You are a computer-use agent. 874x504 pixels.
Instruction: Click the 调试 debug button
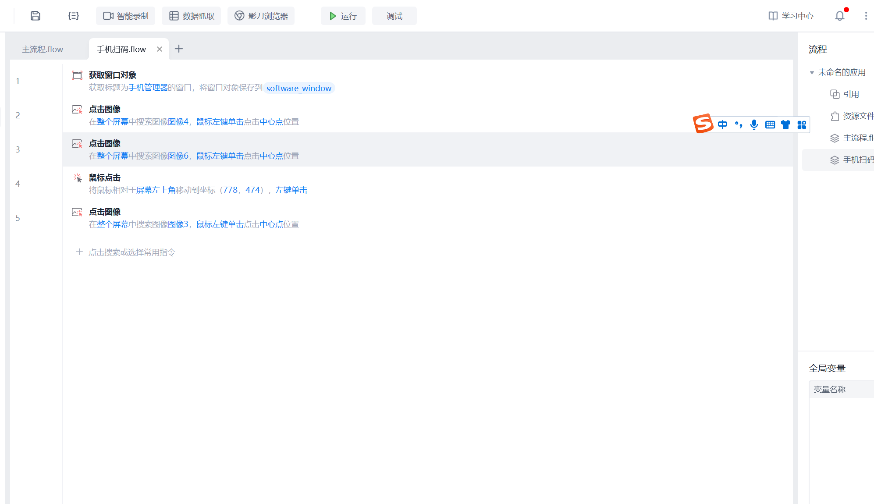point(394,16)
